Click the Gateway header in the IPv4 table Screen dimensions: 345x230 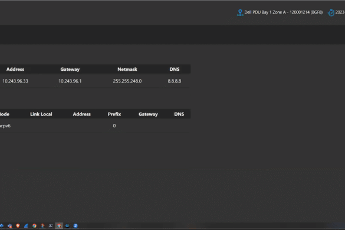(70, 70)
